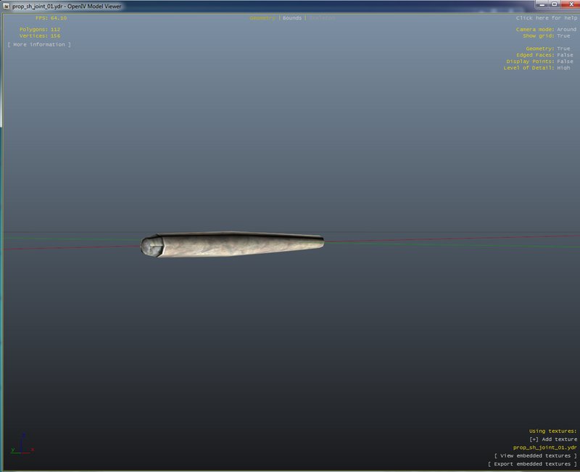The image size is (580, 472).
Task: Open the 'Click here for help' link
Action: click(547, 18)
